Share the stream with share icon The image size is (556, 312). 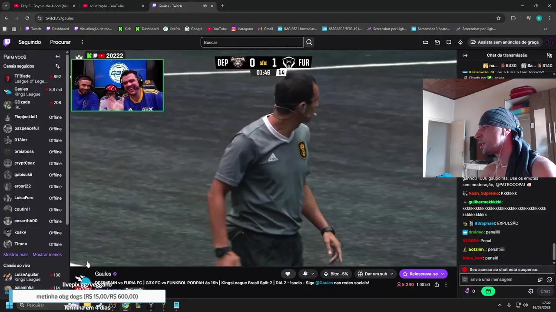(x=437, y=285)
